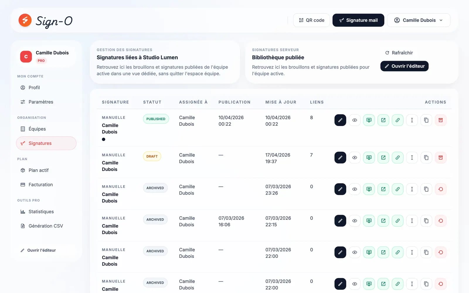469x293 pixels.
Task: Click external-link icon in the PUBLISHED row
Action: [x=383, y=120]
